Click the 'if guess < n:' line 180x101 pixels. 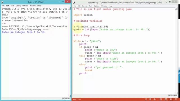89,47
